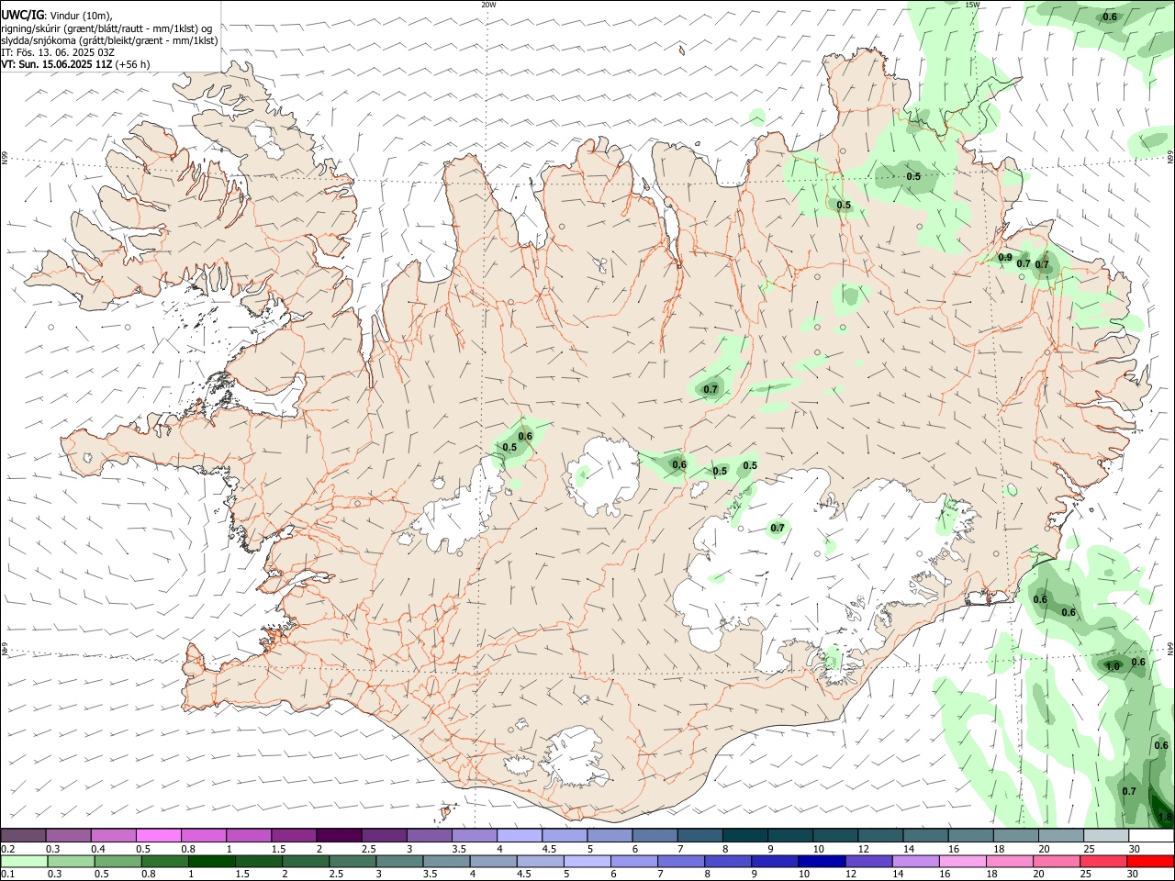
Task: Select the dark mauve swatch above label 0.2
Action: coord(24,835)
